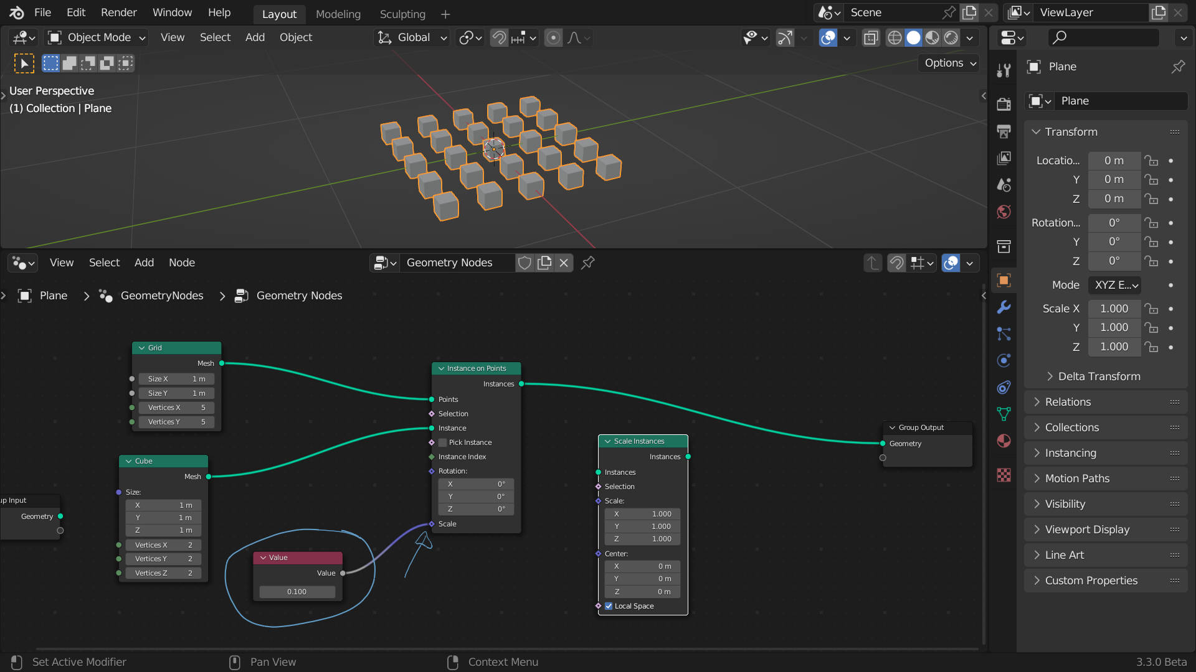Enable wireframe viewport shading mode
Image resolution: width=1196 pixels, height=672 pixels.
click(894, 37)
